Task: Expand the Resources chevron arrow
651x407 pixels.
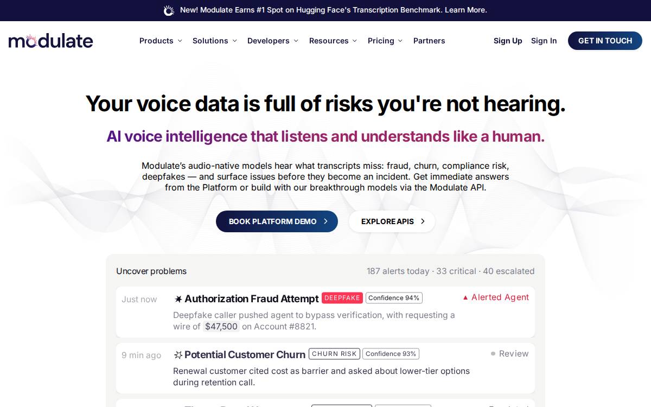Action: 354,41
